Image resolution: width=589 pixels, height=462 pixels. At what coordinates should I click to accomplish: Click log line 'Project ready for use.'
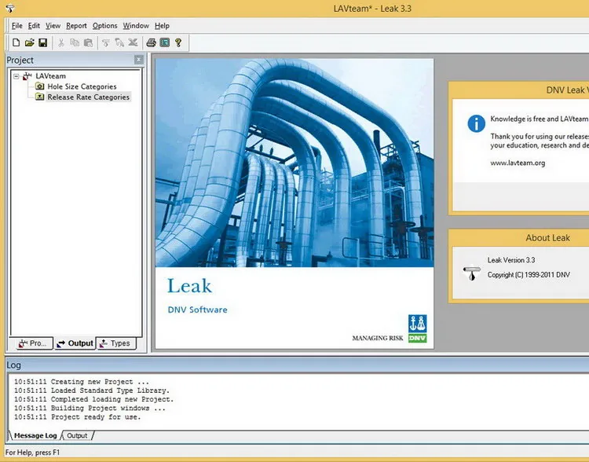tap(78, 417)
